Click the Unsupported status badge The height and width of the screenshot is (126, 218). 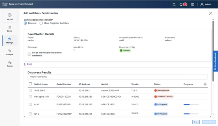pos(162,91)
